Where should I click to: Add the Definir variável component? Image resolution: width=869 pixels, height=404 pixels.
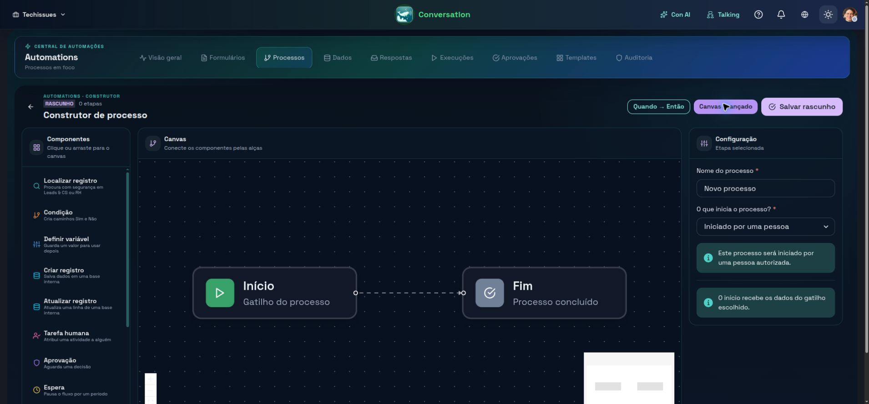click(x=76, y=245)
